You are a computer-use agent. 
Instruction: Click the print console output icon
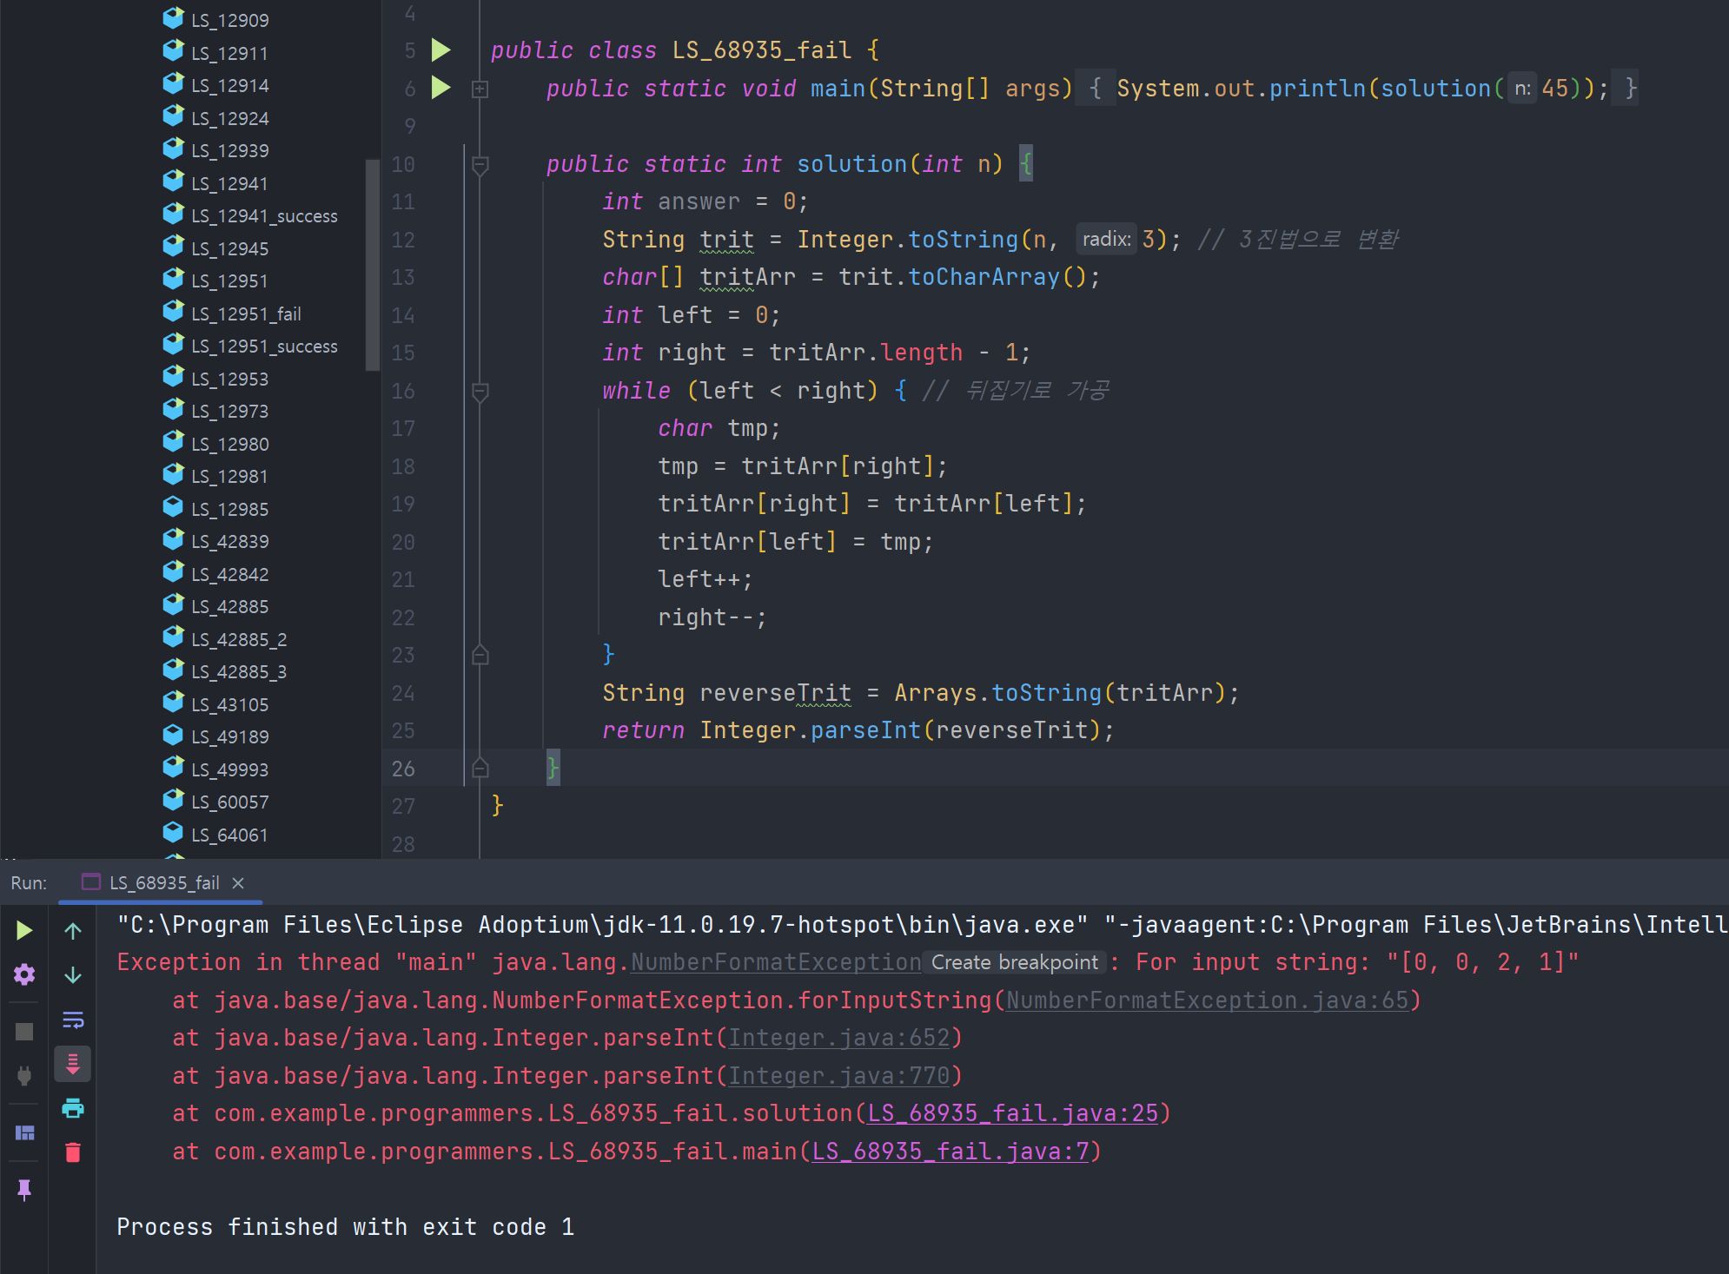tap(73, 1108)
